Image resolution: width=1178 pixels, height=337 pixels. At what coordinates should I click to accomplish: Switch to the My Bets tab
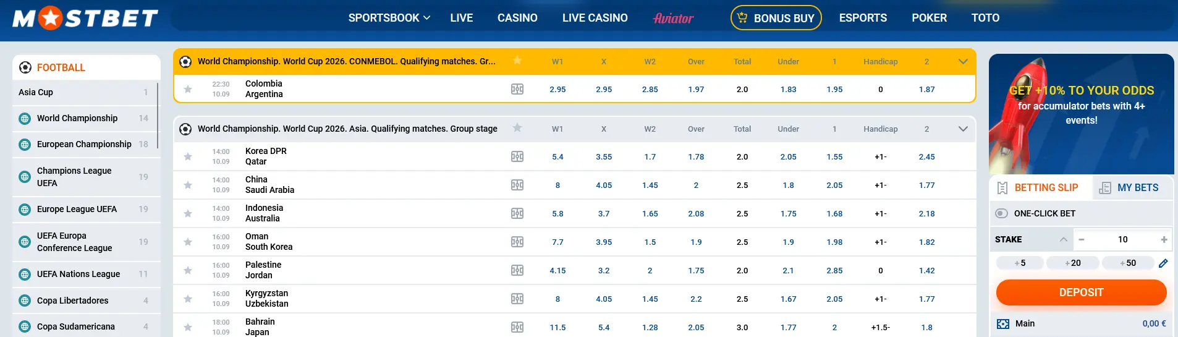1132,188
